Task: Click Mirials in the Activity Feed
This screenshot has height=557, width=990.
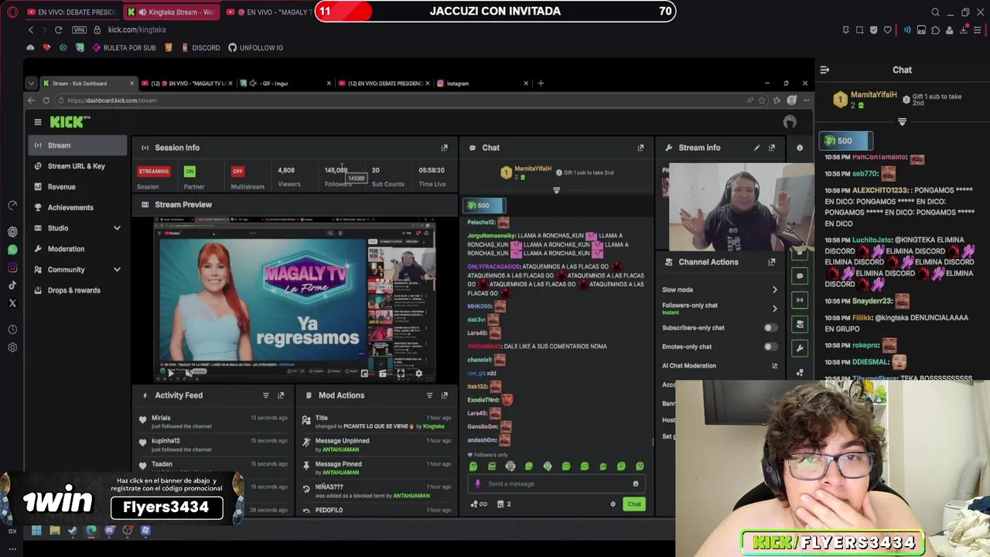Action: pos(161,418)
